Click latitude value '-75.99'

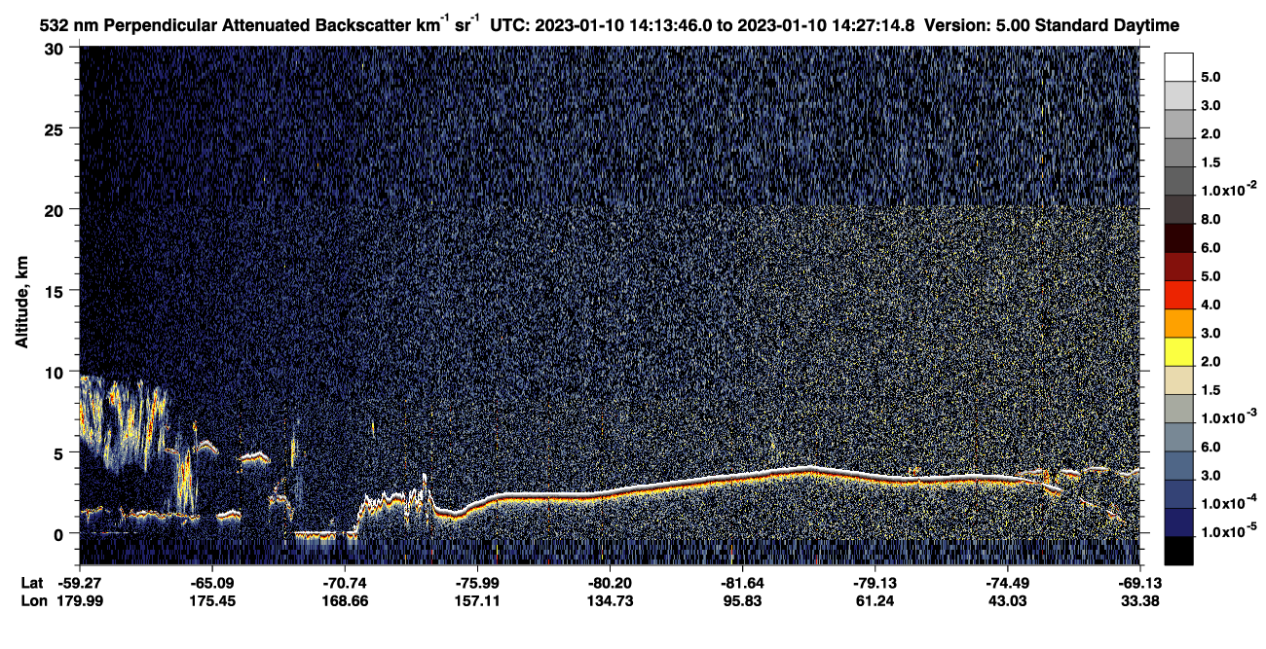476,584
